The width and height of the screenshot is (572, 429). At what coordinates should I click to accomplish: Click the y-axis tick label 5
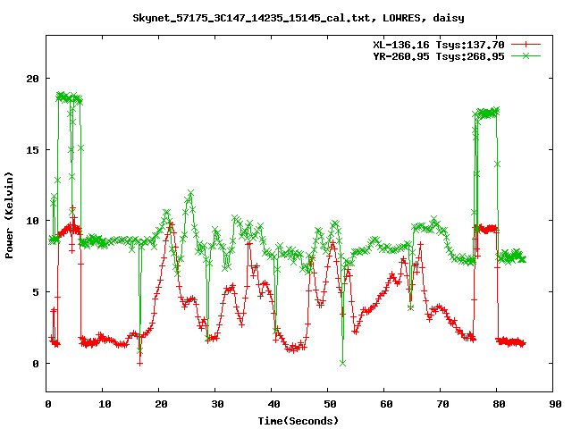[36, 292]
